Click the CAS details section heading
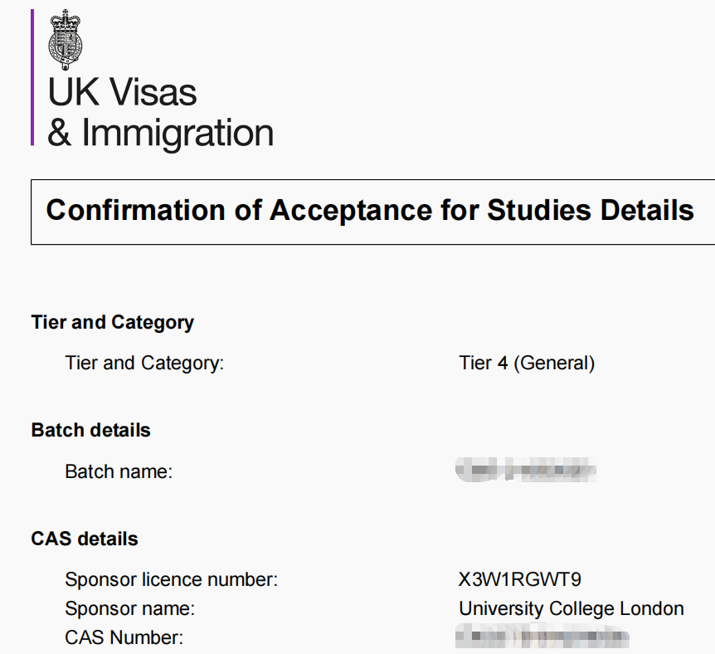The image size is (715, 654). [x=84, y=539]
